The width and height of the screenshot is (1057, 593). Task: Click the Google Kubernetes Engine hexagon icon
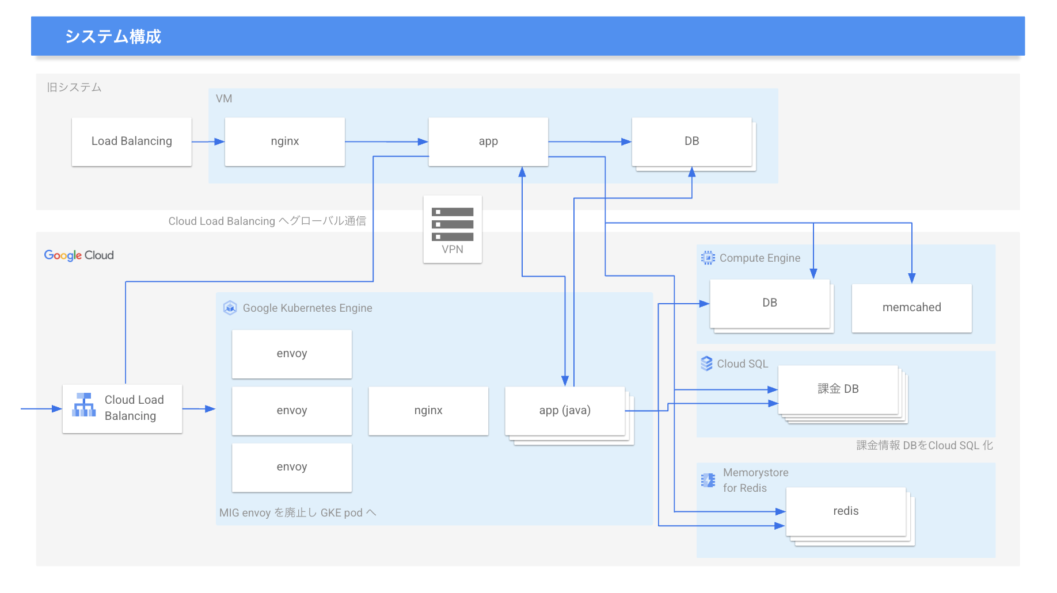(x=230, y=308)
